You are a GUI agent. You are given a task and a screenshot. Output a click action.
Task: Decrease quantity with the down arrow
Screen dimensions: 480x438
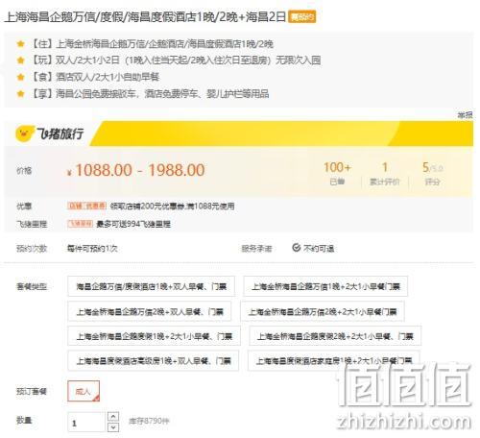[113, 427]
